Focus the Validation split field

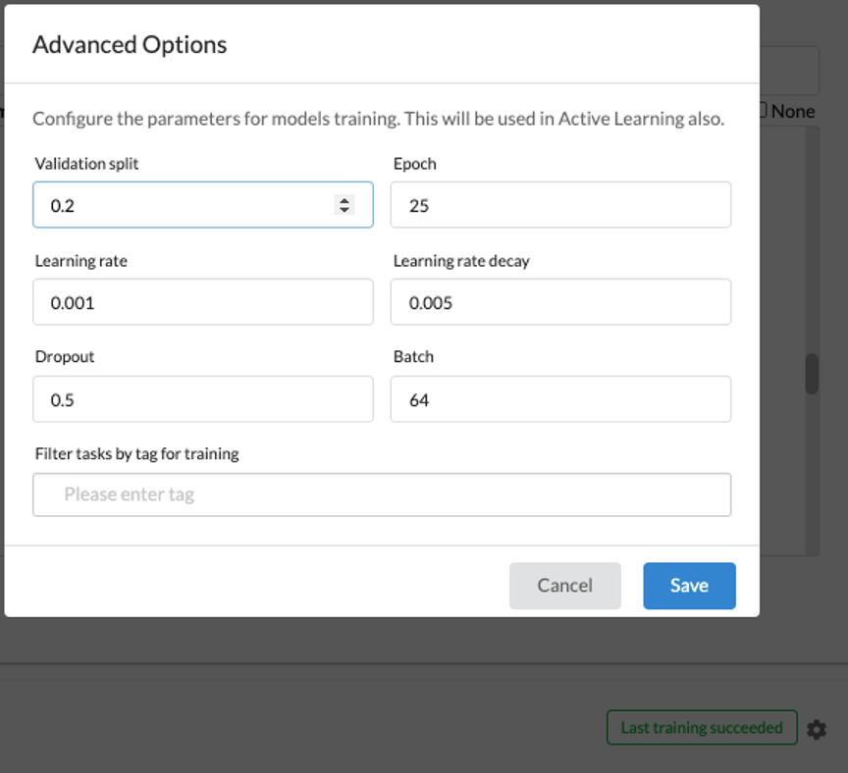tap(203, 205)
